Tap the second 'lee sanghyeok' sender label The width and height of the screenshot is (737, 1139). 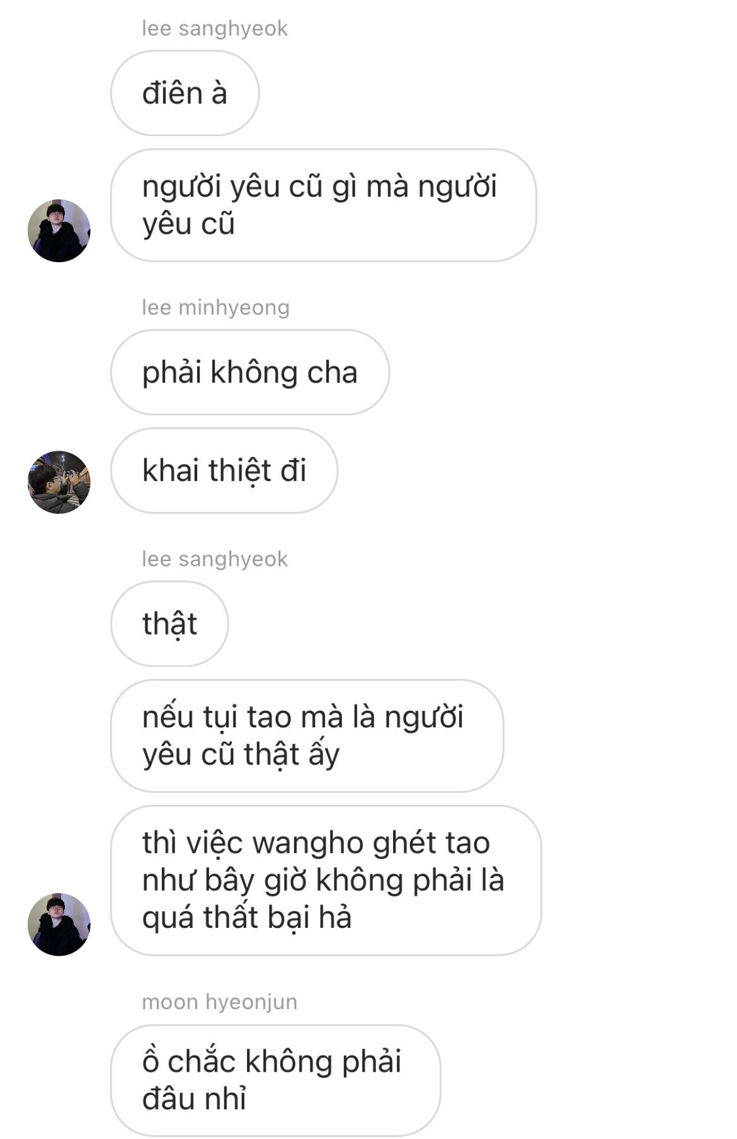click(215, 558)
